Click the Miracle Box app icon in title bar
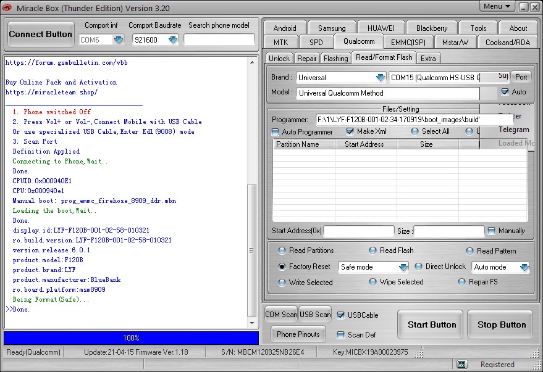The image size is (543, 372). [x=7, y=7]
